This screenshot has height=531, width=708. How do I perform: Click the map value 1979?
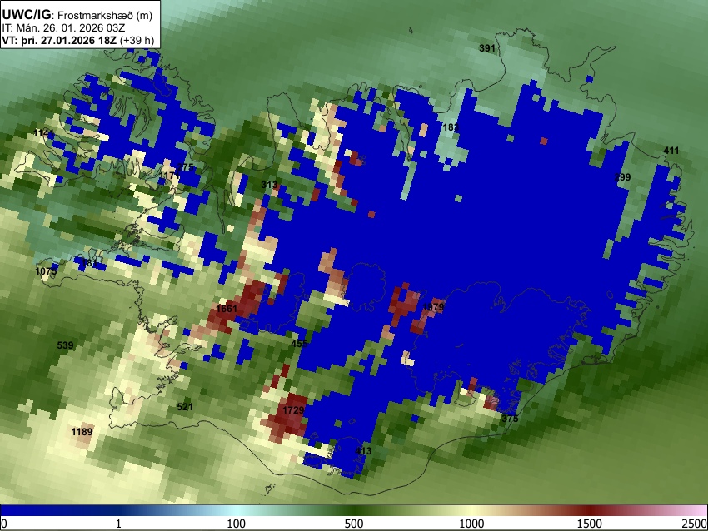point(433,307)
